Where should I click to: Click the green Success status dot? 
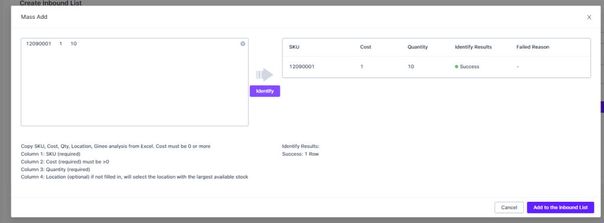click(457, 67)
